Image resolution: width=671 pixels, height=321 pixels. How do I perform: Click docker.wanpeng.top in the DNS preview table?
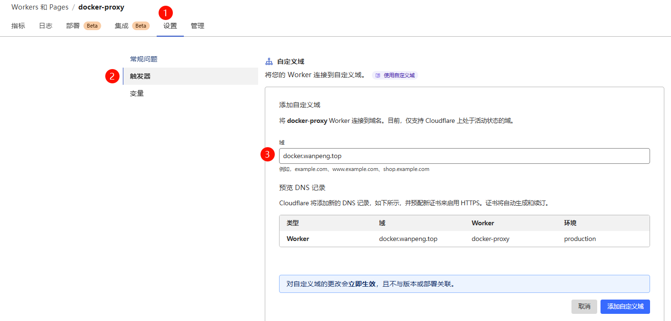[x=408, y=239]
